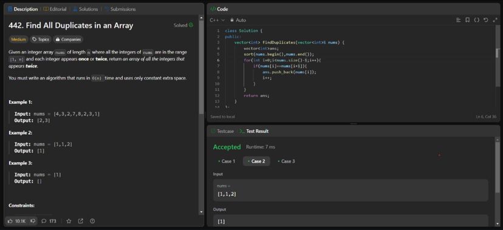Screen dimensions: 503x230
Task: Click the ans.push_back(nums[i]) line
Action: point(289,72)
